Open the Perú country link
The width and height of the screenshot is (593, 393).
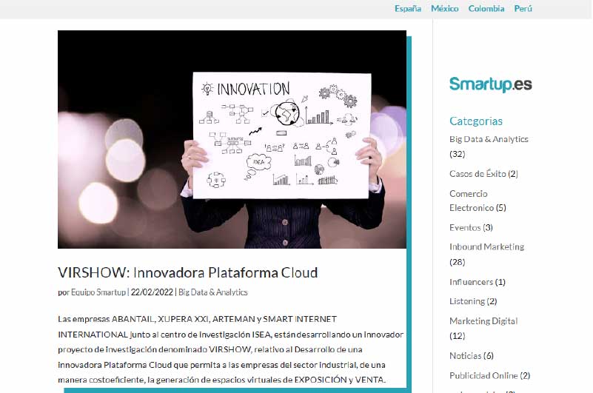click(523, 8)
